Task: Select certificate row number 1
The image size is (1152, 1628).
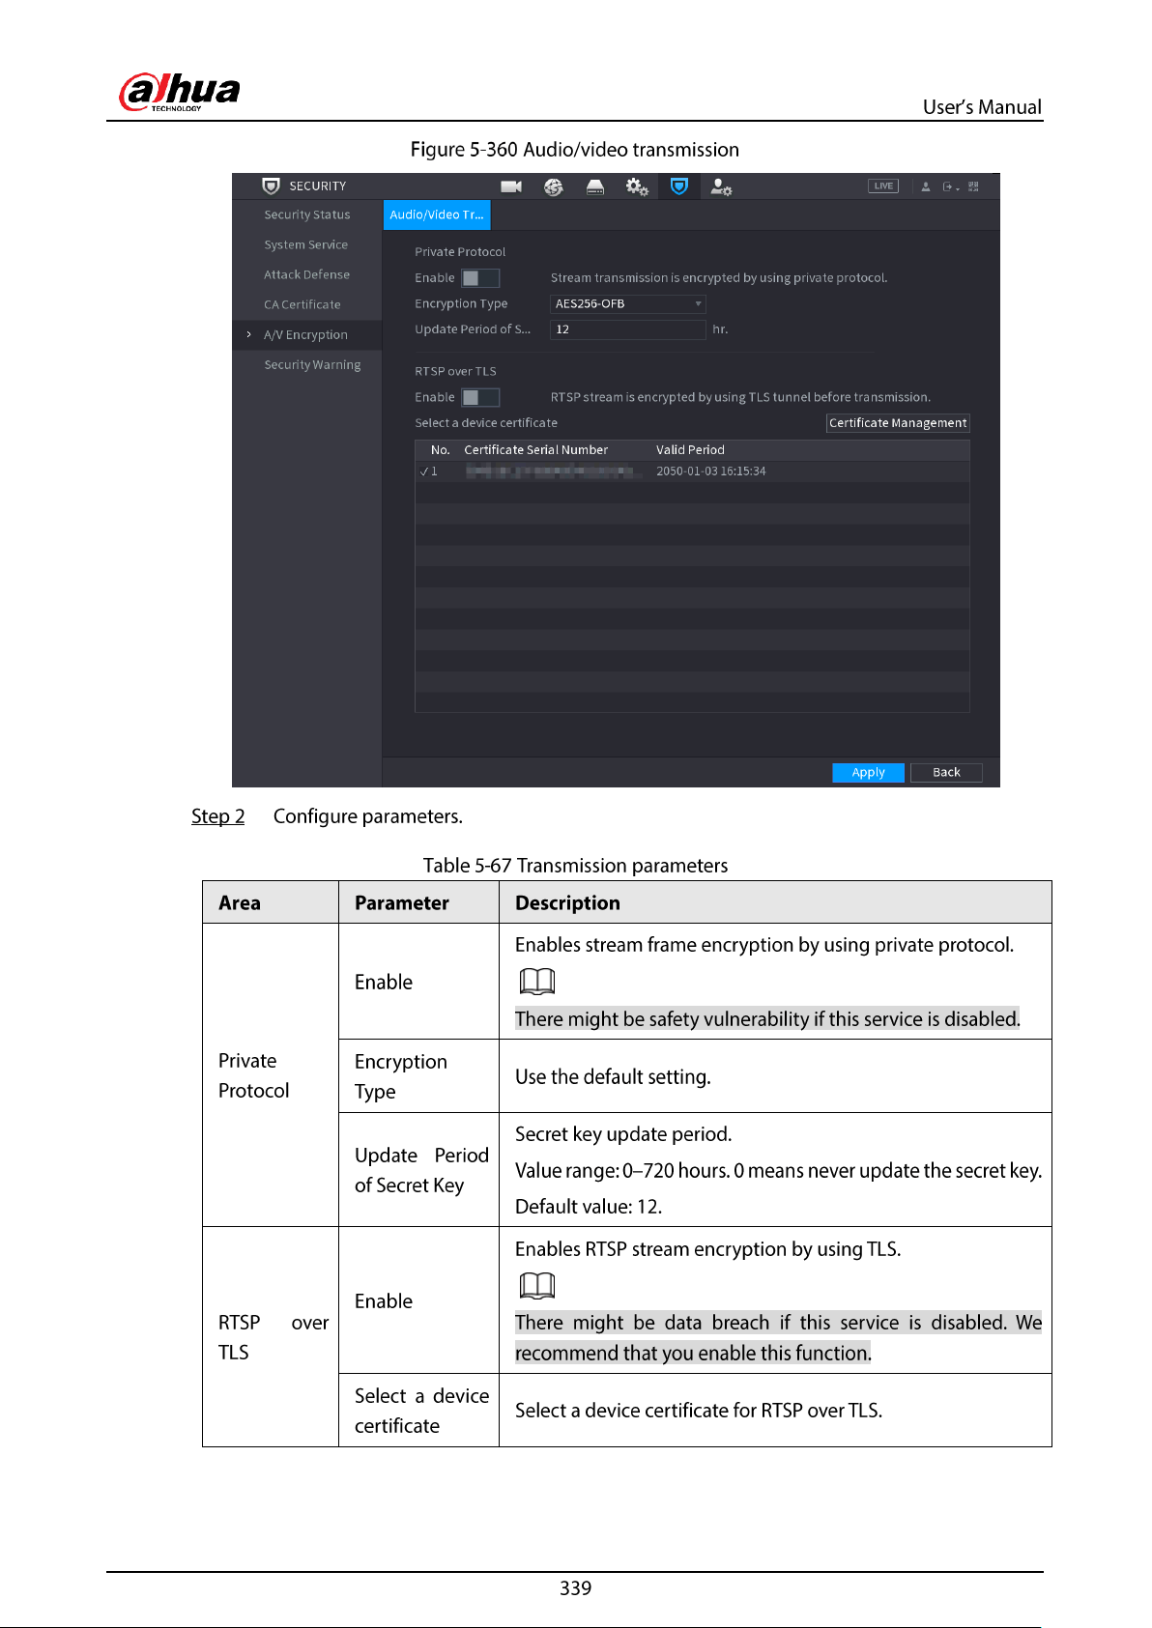Action: 692,471
